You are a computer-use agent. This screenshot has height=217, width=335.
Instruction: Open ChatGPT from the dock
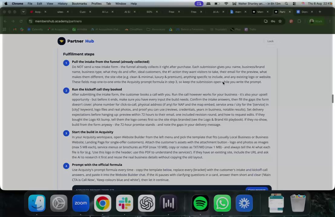tap(147, 203)
